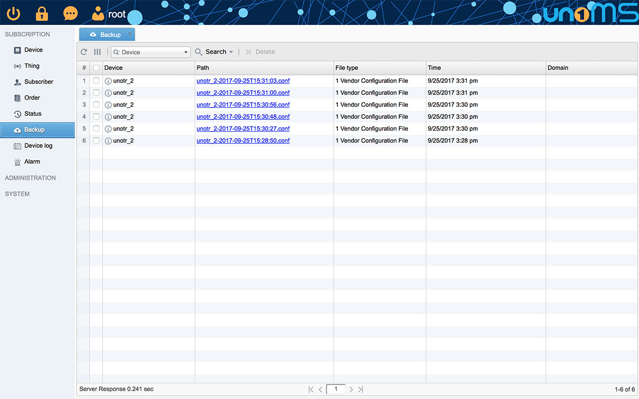Open unotr_2-2017-09-25T15:28:50.conf link
The height and width of the screenshot is (399, 639).
pyautogui.click(x=243, y=141)
